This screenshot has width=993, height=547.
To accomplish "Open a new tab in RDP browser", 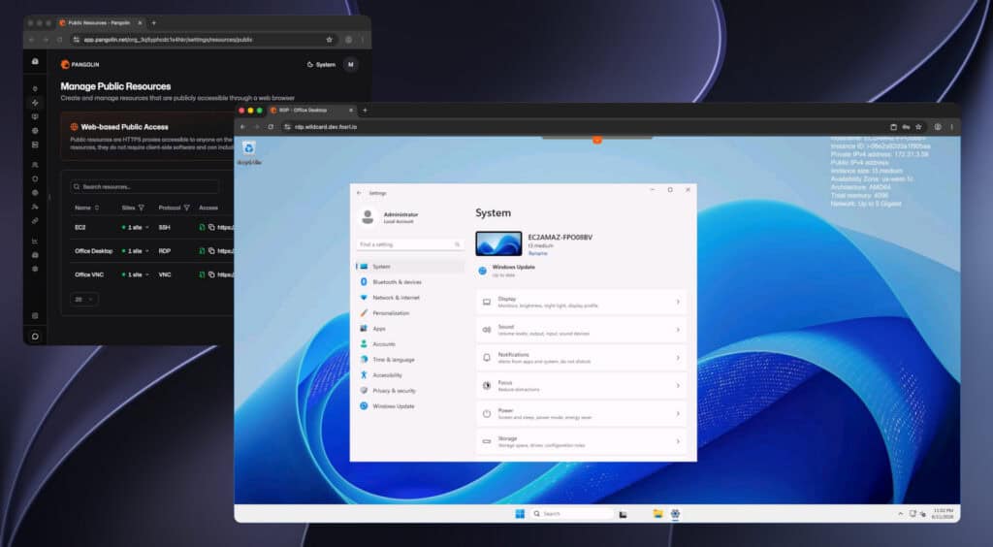I will tap(365, 111).
